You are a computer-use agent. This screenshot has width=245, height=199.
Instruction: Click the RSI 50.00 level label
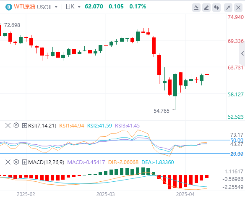(x=237, y=140)
